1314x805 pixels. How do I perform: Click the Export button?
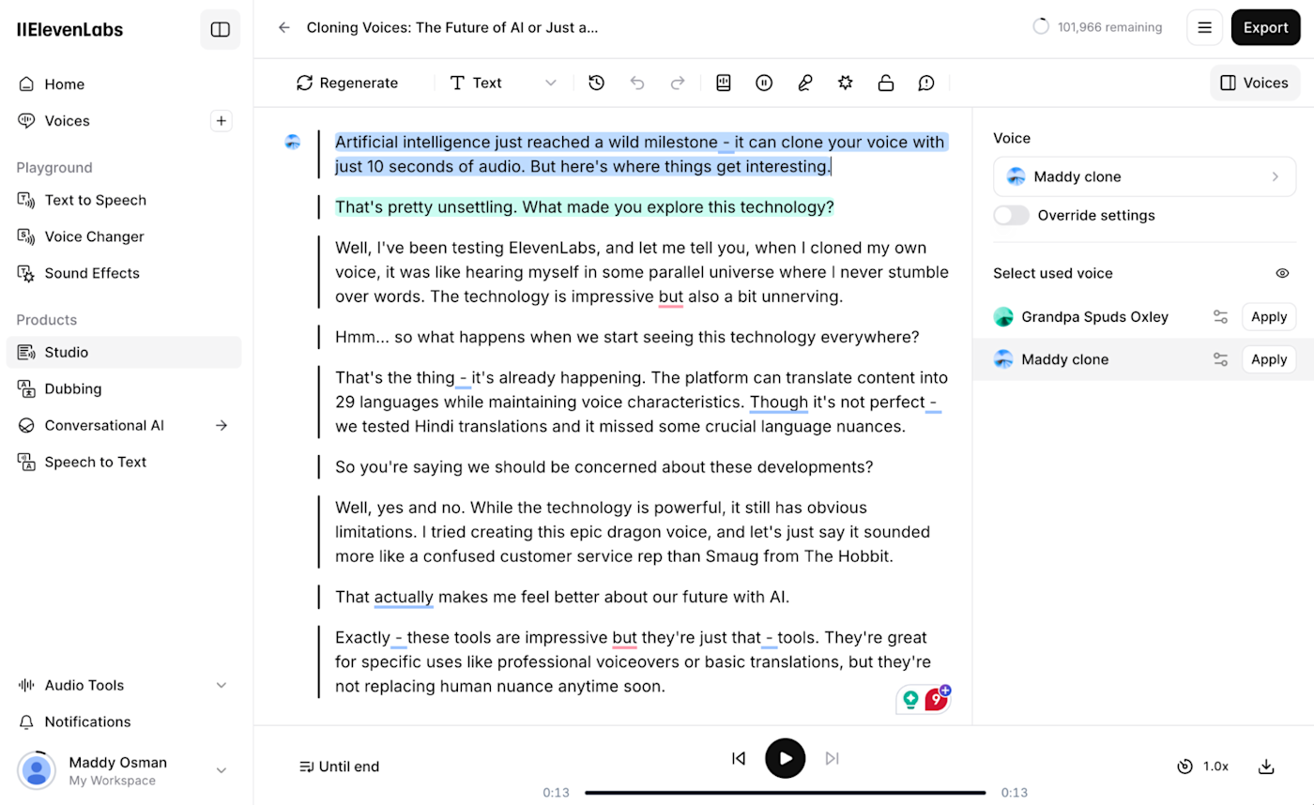coord(1265,27)
